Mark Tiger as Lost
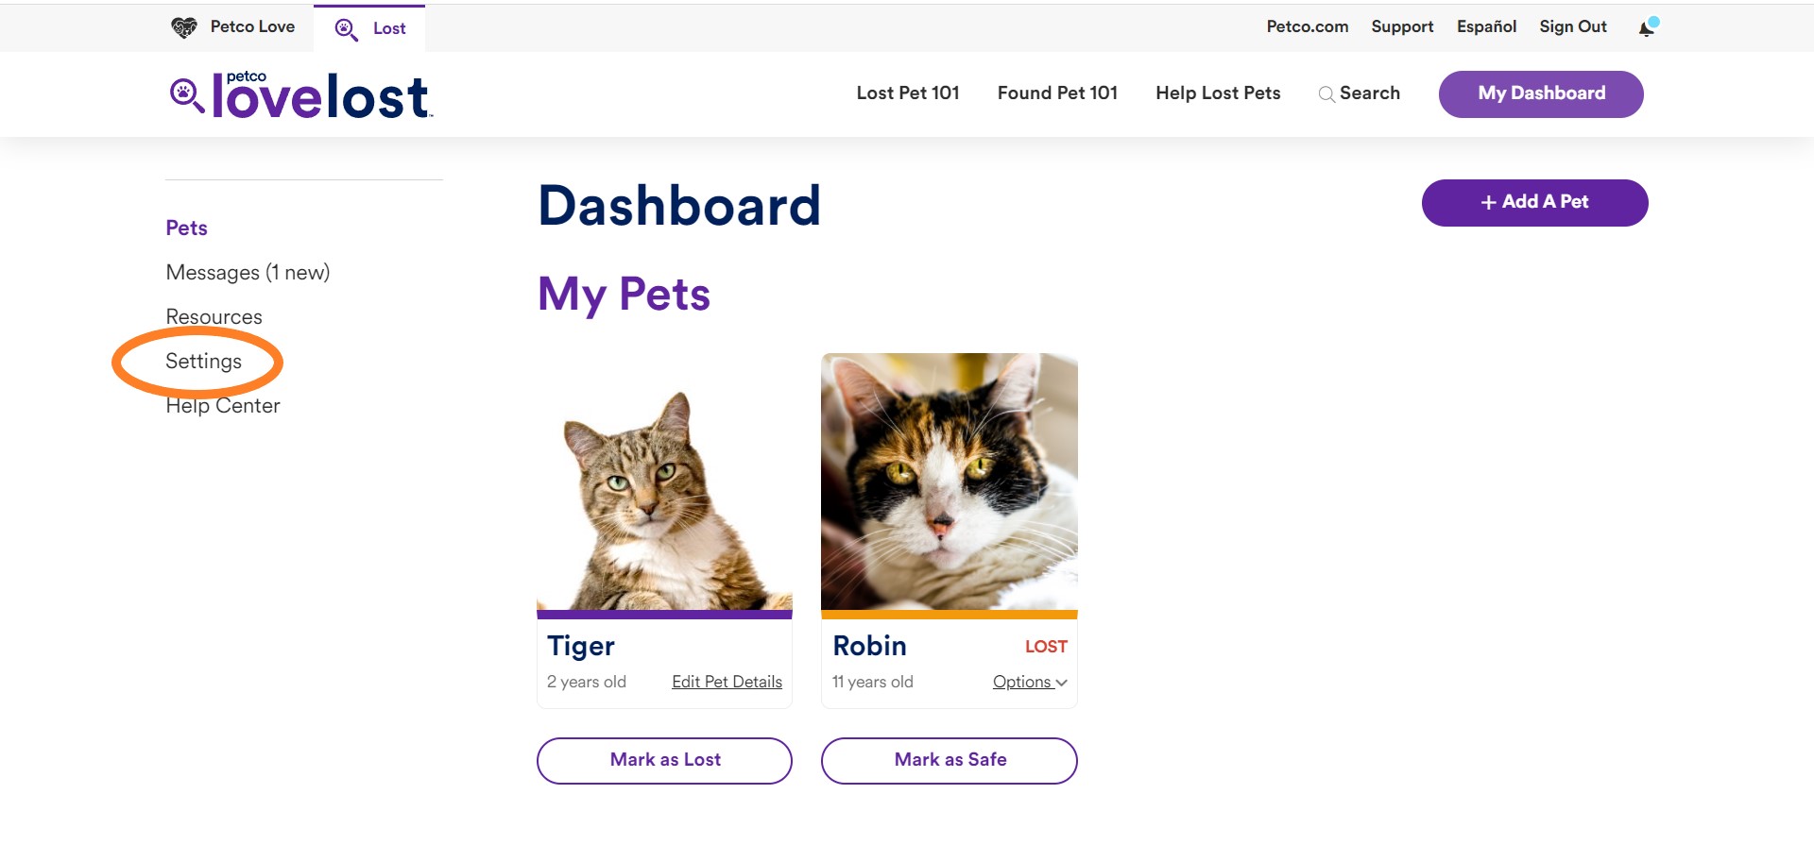Screen dimensions: 1814x845 (x=664, y=760)
